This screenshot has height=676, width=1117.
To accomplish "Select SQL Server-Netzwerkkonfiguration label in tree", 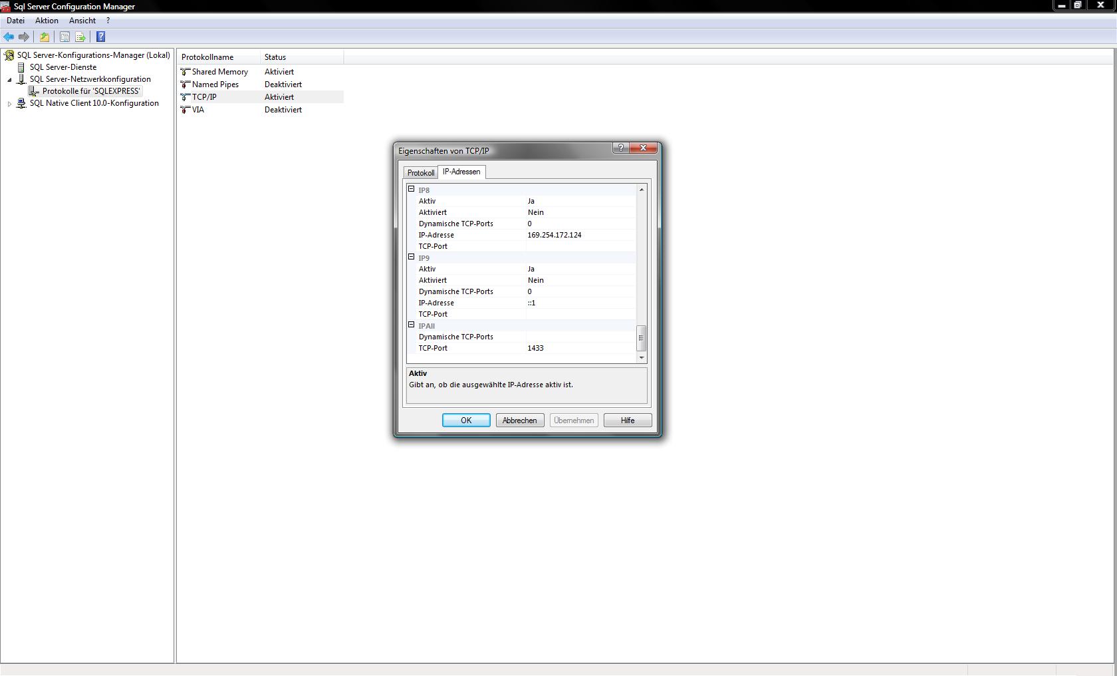I will click(90, 79).
